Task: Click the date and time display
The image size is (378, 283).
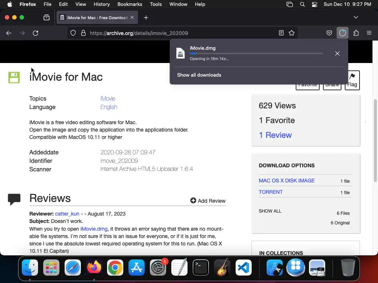Action: click(347, 4)
